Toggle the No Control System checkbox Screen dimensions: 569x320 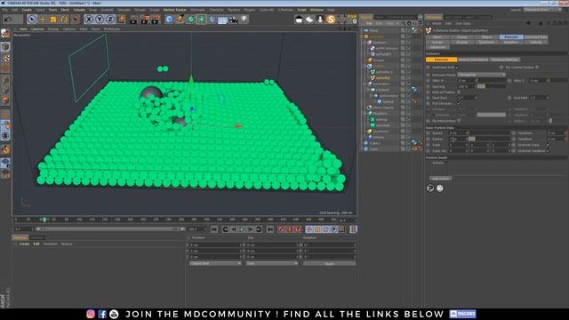point(537,68)
